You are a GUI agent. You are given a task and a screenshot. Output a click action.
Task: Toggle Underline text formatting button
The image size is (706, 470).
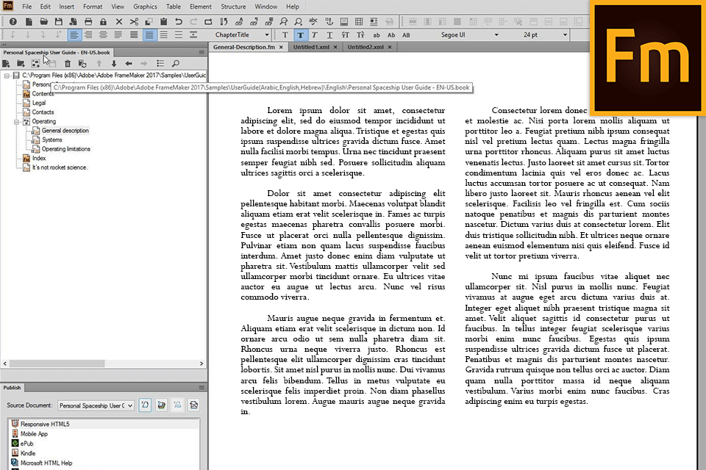(329, 35)
